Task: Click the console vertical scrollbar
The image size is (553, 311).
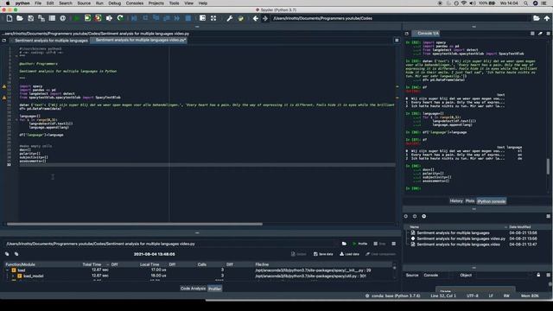Action: coord(549,167)
